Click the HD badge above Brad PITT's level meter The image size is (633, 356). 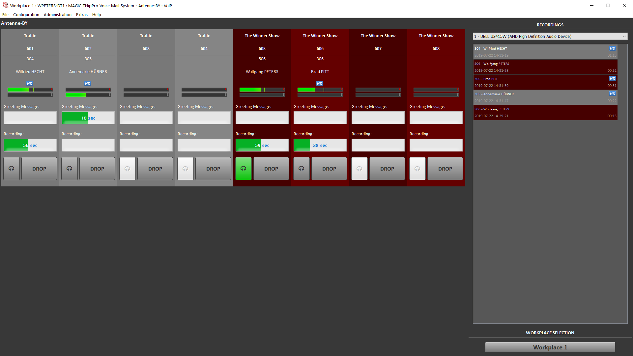pos(319,83)
